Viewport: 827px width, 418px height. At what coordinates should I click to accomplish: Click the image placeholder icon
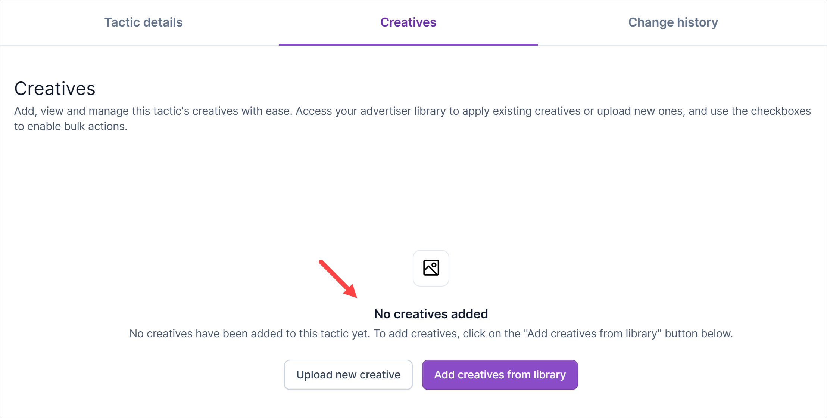431,268
